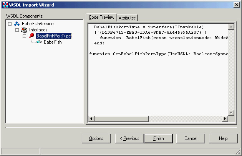
Task: Go back with the Previous button
Action: [127, 138]
